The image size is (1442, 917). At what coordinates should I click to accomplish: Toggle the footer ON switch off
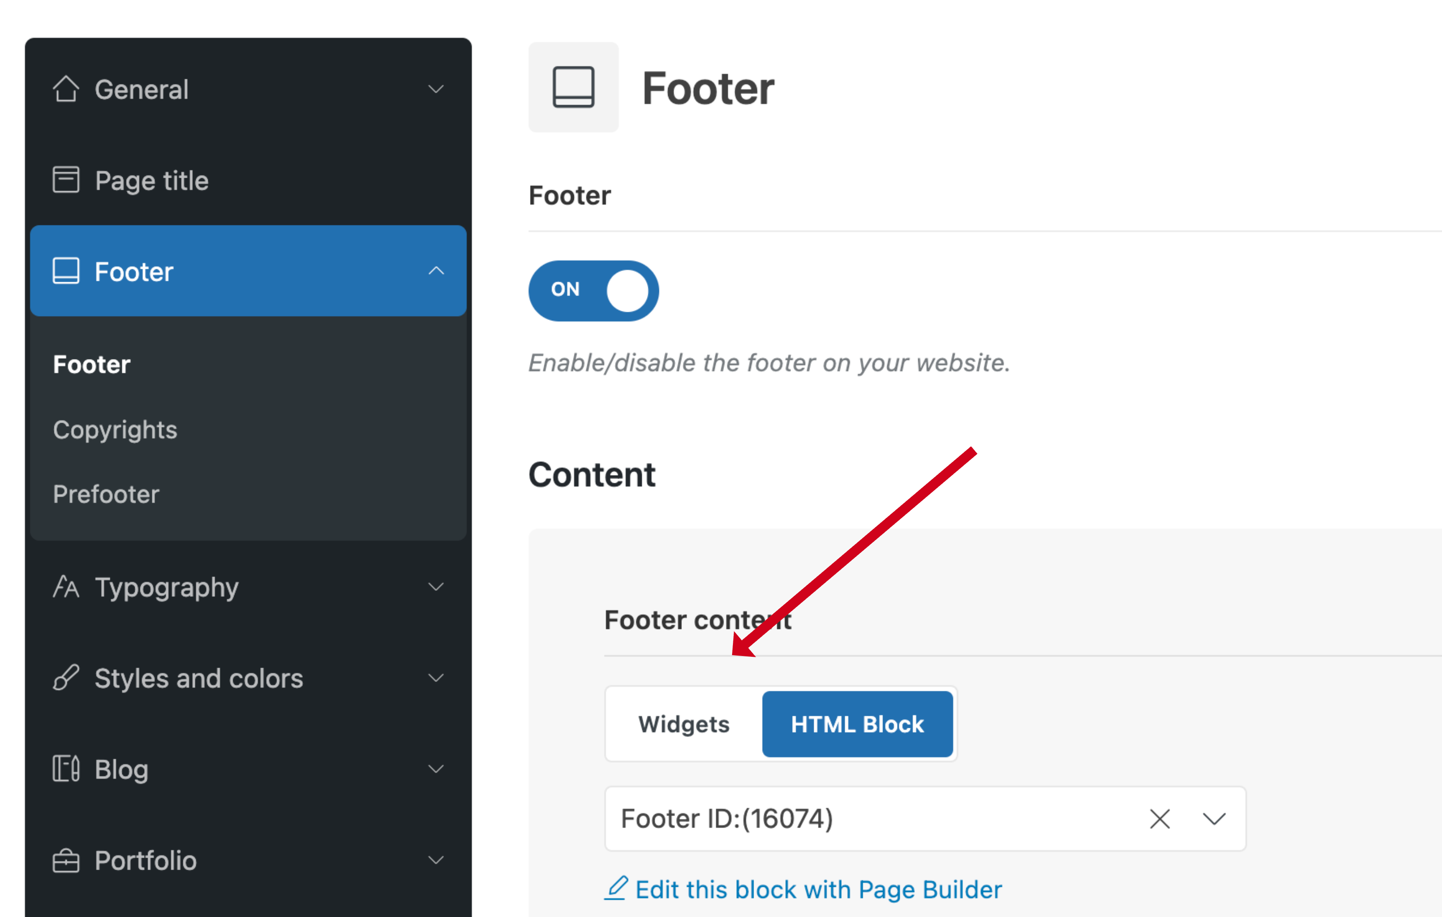593,290
